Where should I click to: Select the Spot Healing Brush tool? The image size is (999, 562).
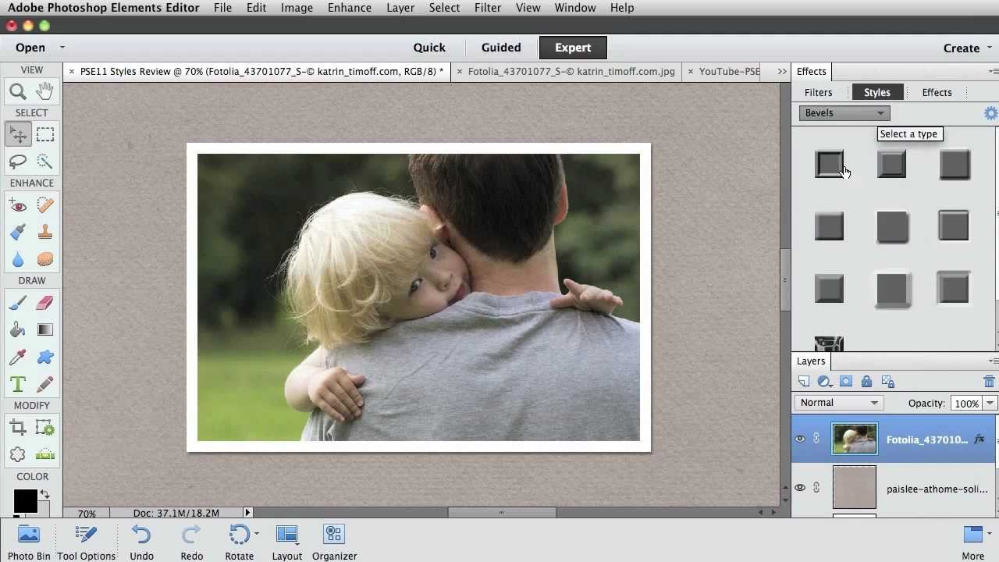click(x=45, y=205)
